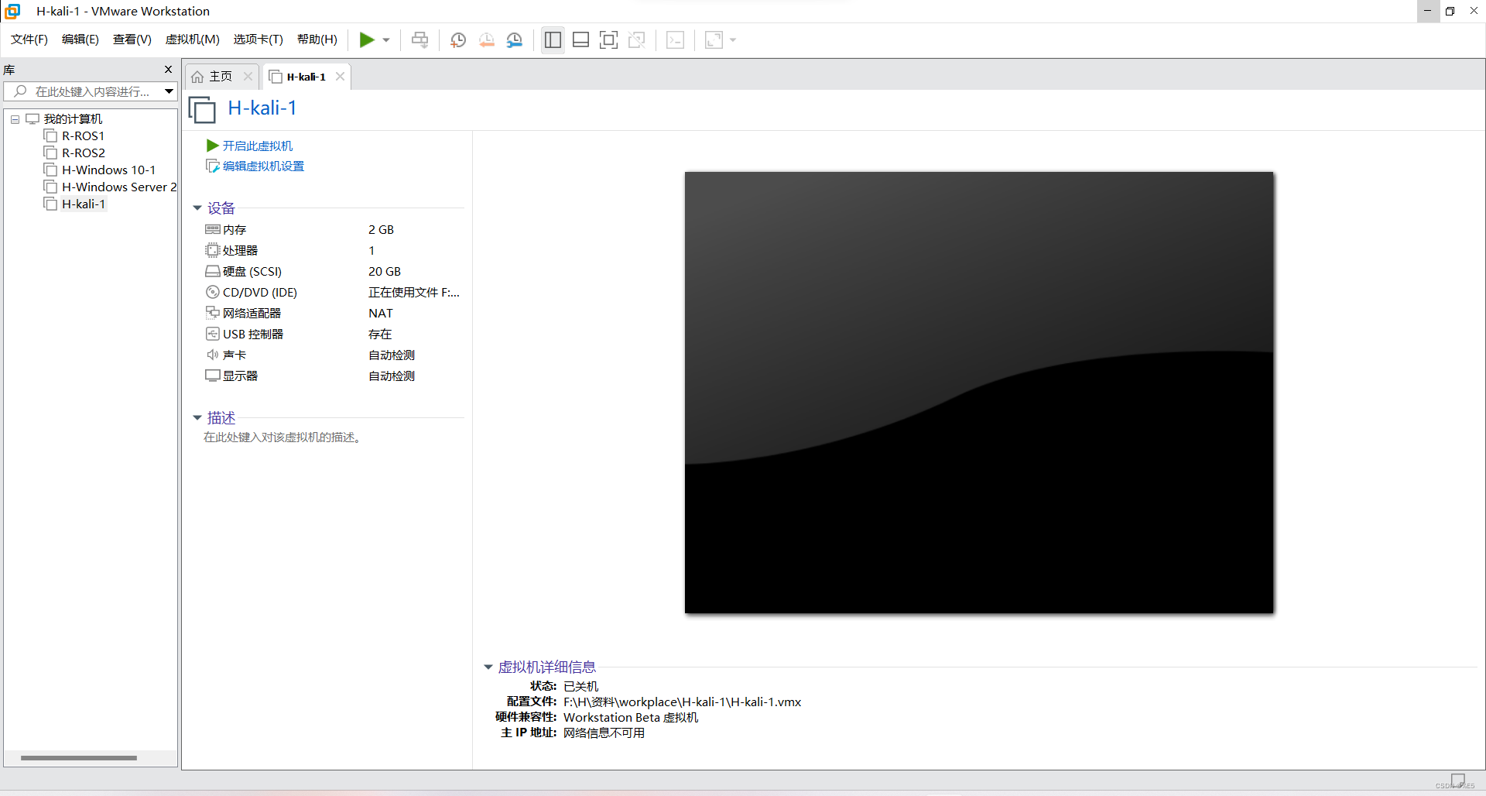
Task: Close the 库 library panel
Action: [169, 70]
